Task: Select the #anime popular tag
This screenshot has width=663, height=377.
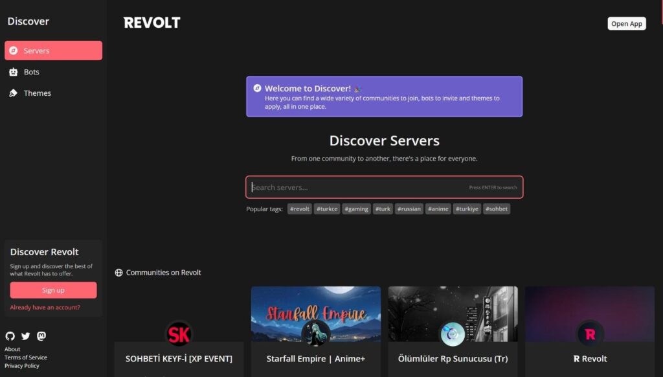Action: tap(438, 209)
